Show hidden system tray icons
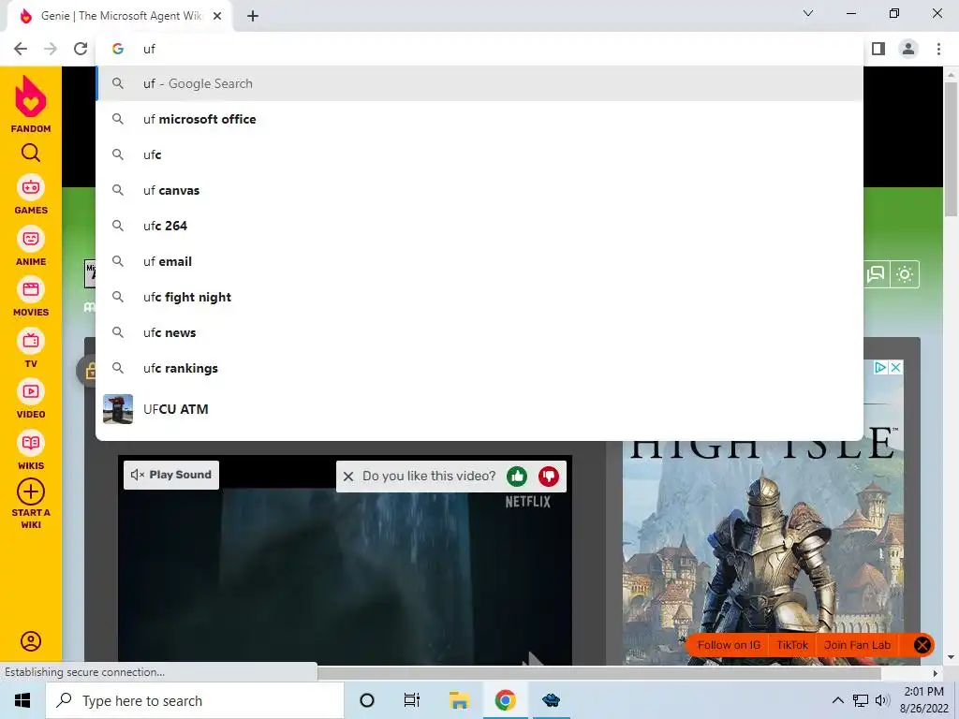This screenshot has width=959, height=719. pos(837,700)
